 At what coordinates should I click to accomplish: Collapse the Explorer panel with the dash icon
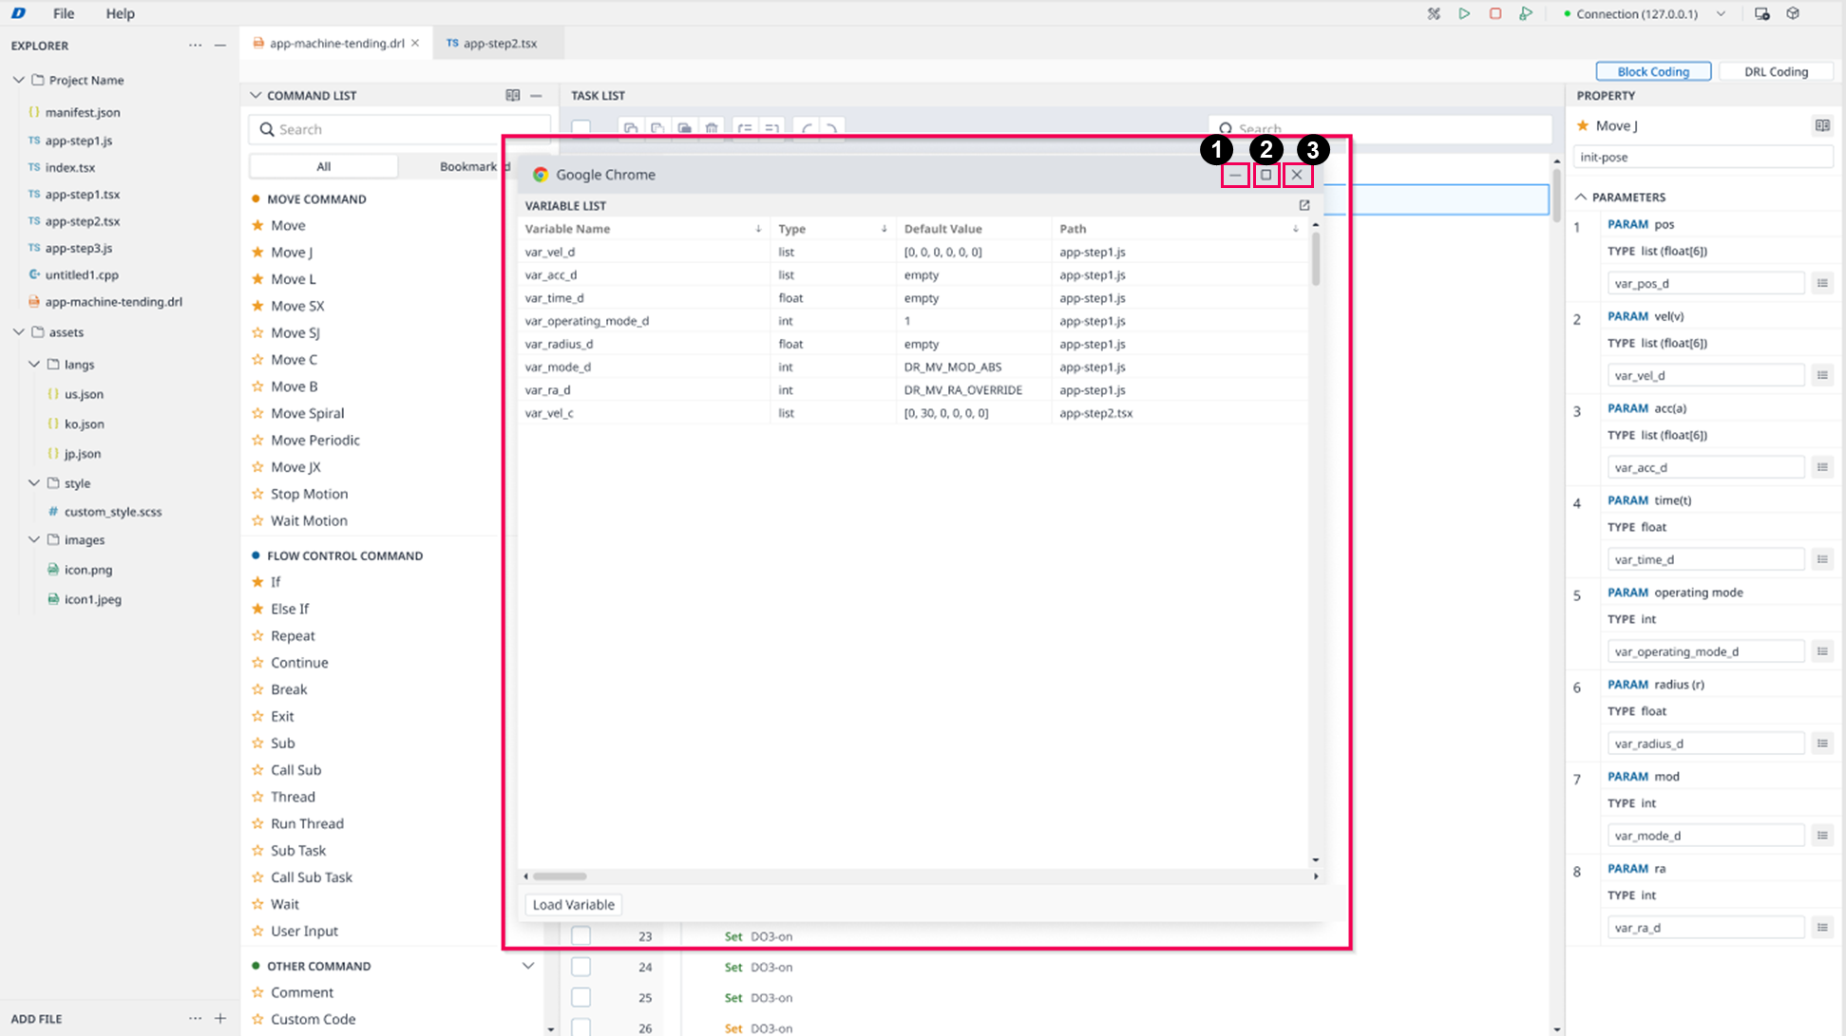[x=219, y=45]
